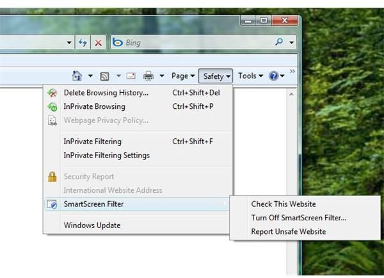
Task: Click the Help question mark icon
Action: click(x=273, y=76)
